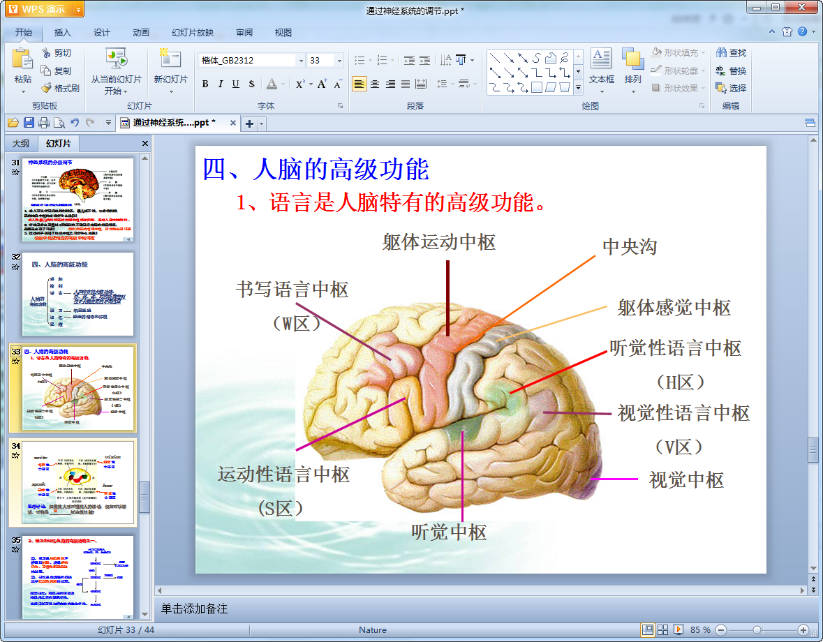This screenshot has width=823, height=642.
Task: Activate the Format Painter brush
Action: [46, 88]
